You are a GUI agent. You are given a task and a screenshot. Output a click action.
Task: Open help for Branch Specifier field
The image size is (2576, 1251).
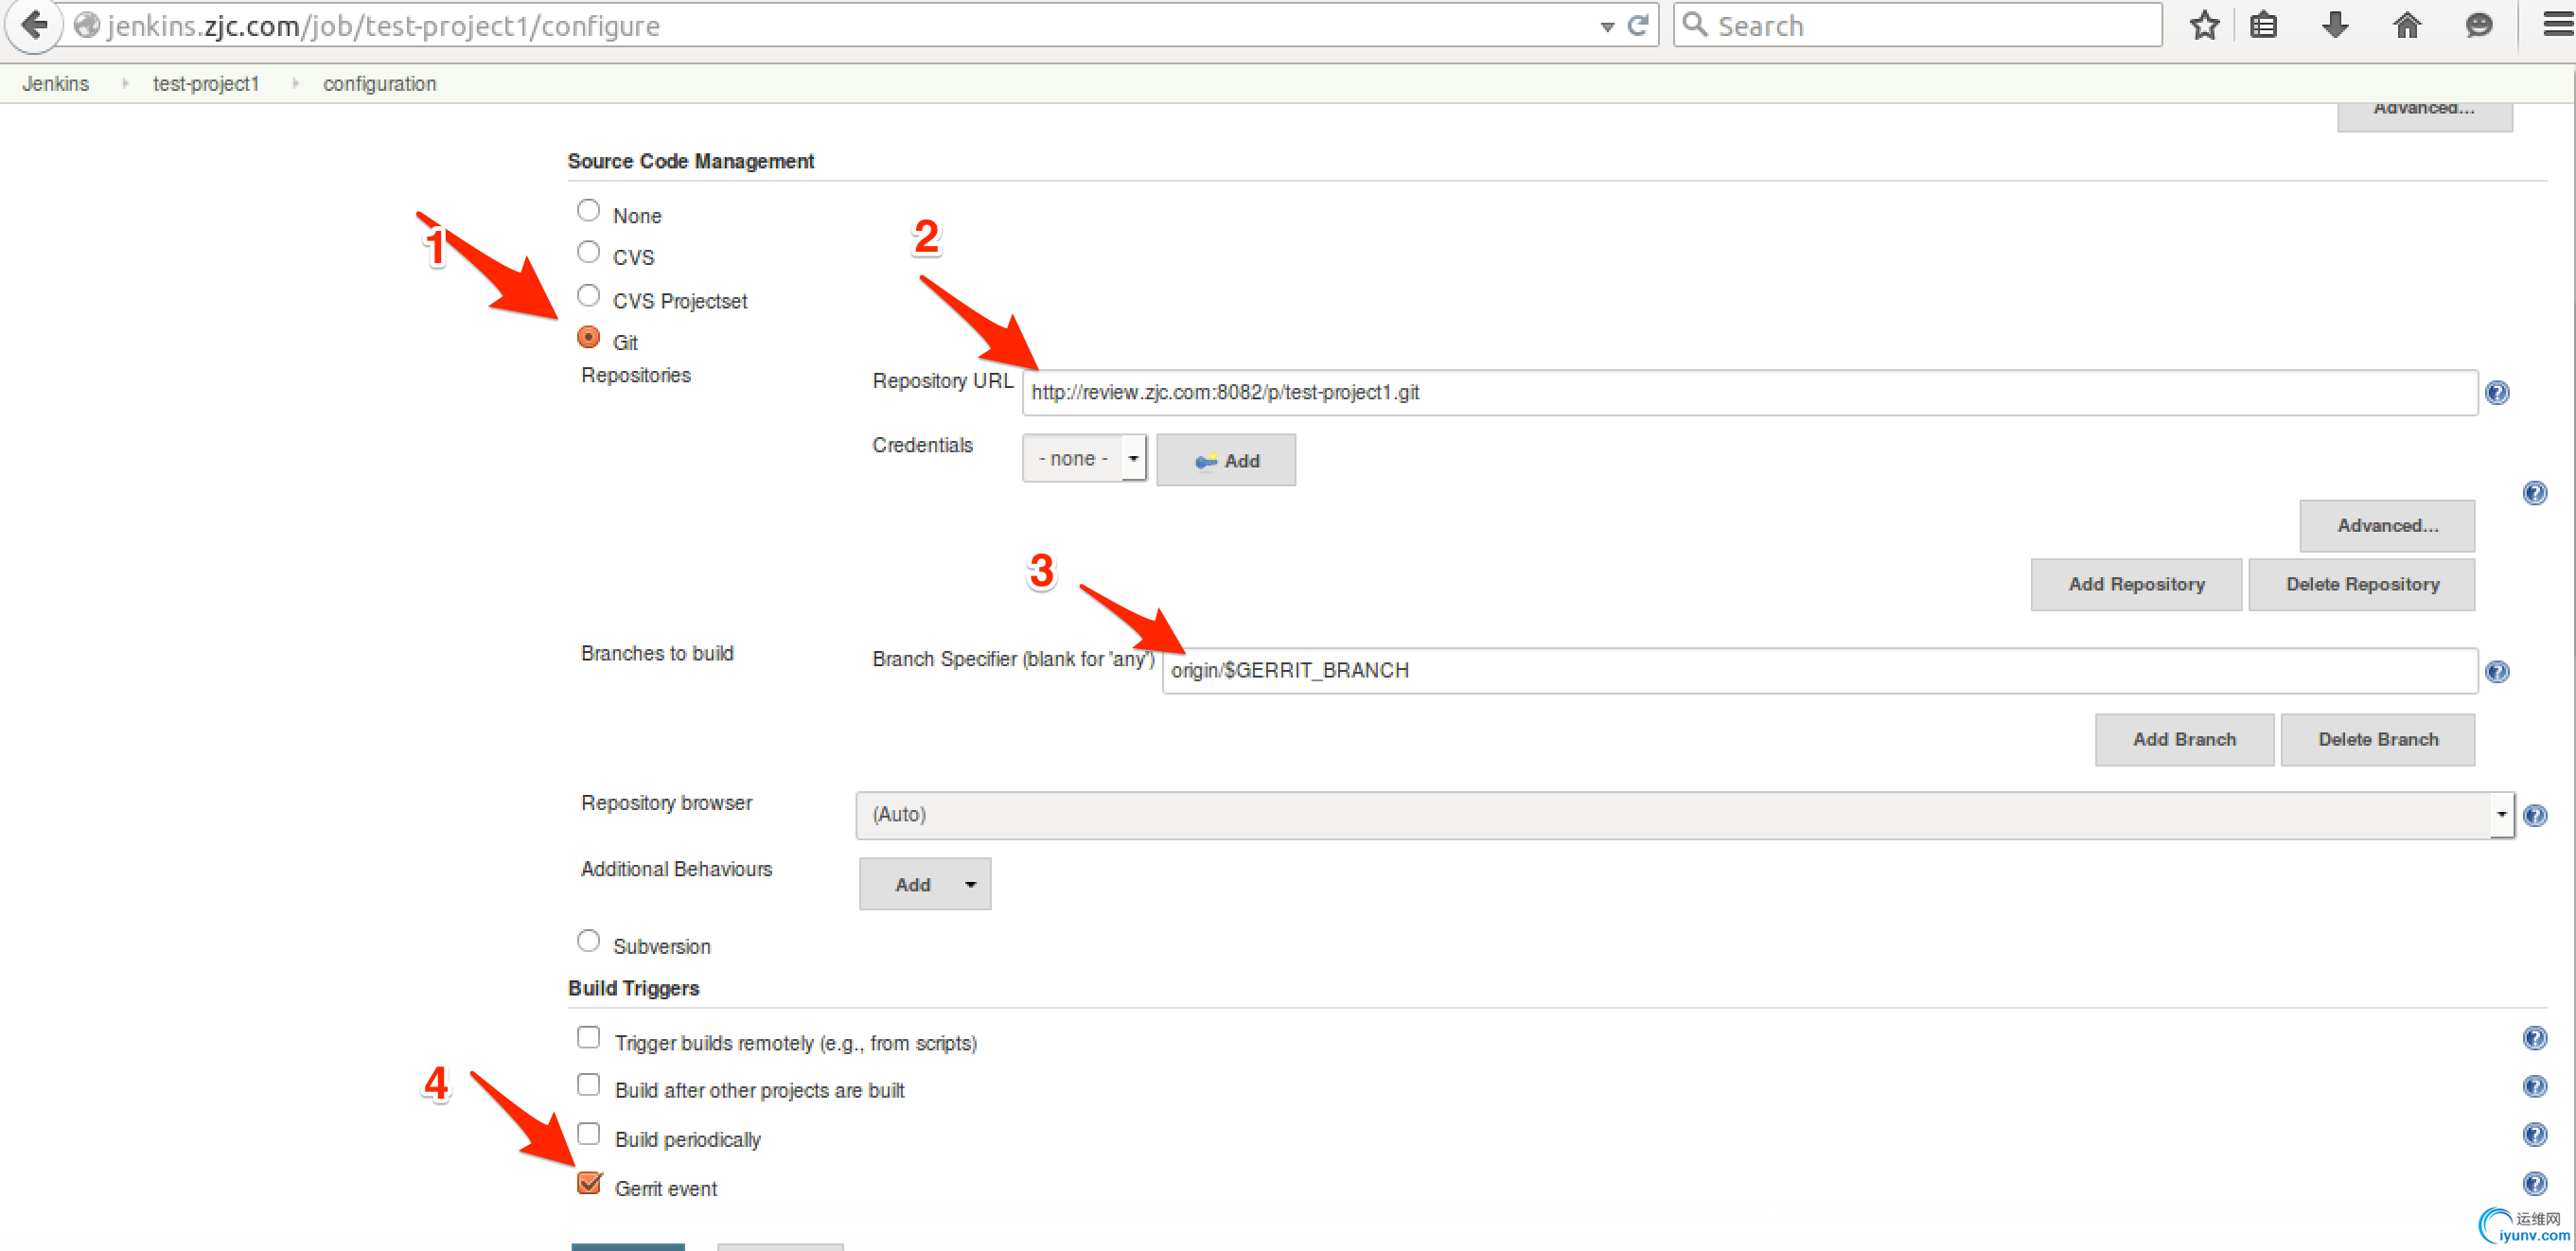2497,672
